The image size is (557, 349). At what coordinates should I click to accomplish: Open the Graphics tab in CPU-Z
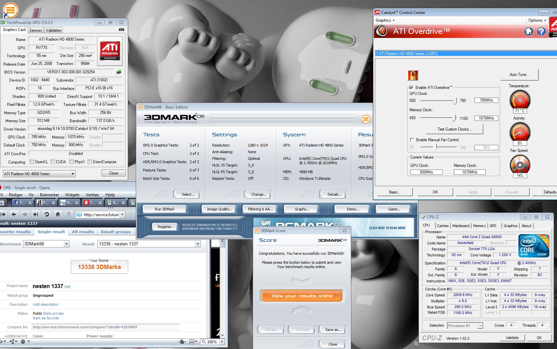(510, 226)
